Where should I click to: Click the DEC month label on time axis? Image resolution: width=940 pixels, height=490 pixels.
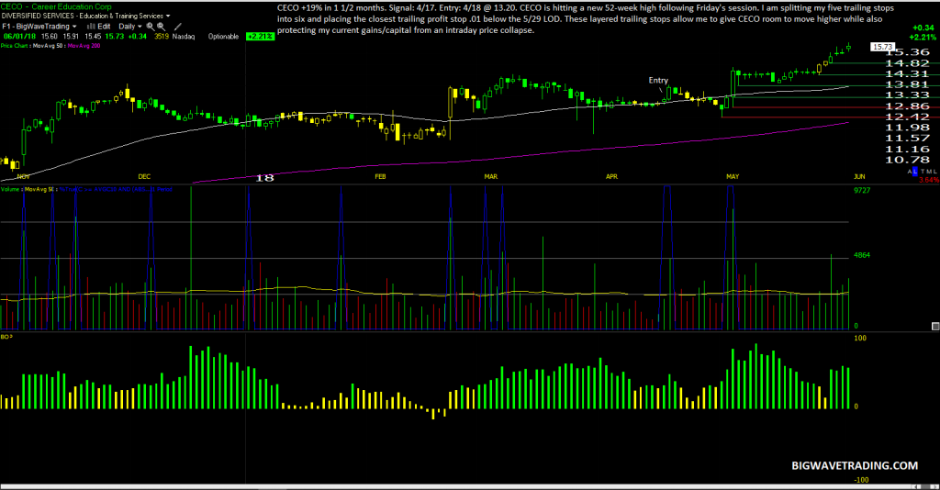pyautogui.click(x=144, y=177)
